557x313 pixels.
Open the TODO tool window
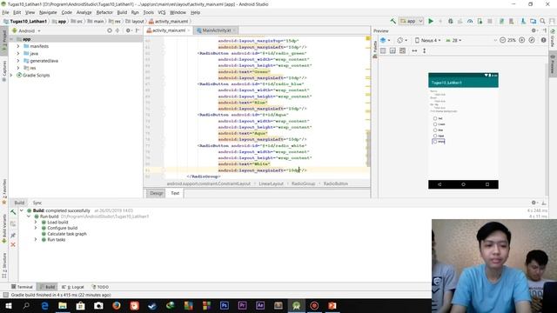tap(100, 287)
